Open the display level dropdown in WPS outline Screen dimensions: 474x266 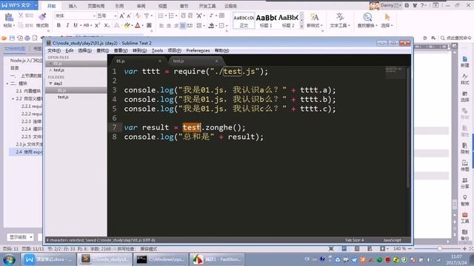(x=21, y=237)
